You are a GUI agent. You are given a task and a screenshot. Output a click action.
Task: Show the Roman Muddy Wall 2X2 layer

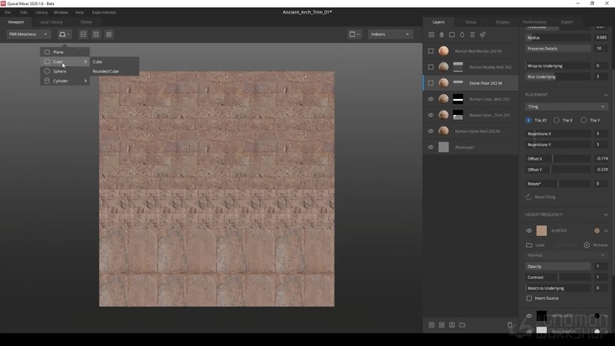431,67
